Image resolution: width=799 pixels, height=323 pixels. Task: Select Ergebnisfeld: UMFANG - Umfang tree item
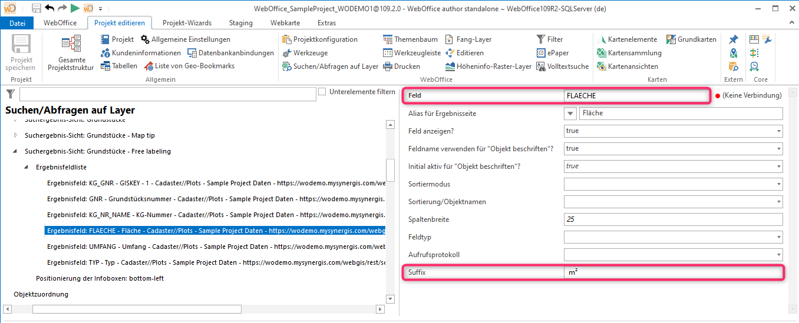click(x=216, y=247)
